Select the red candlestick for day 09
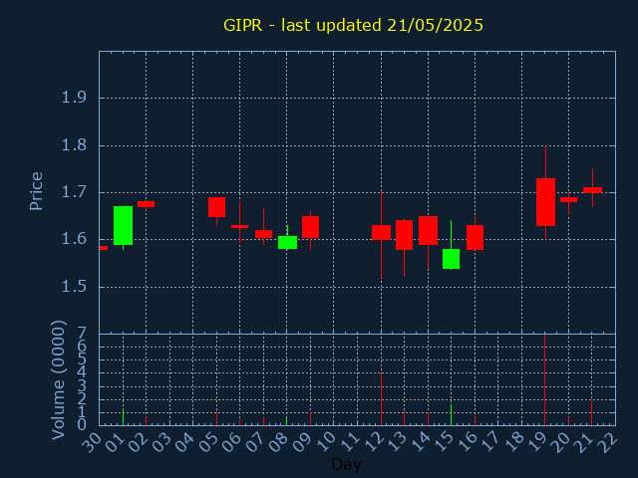The image size is (638, 478). coord(310,227)
